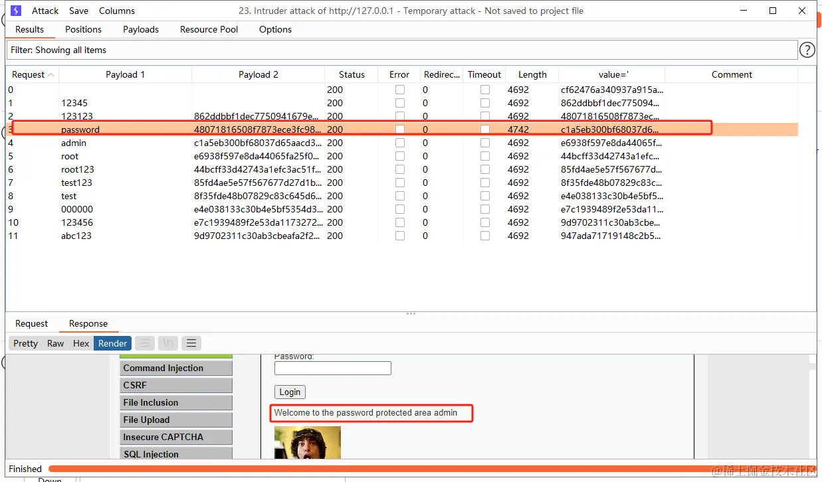Open Insecure CAPTCHA in DVWA menu
Image resolution: width=822 pixels, height=482 pixels.
pyautogui.click(x=176, y=437)
